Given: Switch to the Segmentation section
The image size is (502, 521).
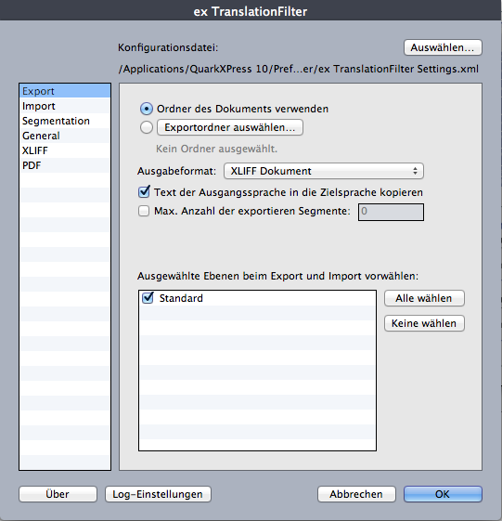Looking at the screenshot, I should coord(65,121).
